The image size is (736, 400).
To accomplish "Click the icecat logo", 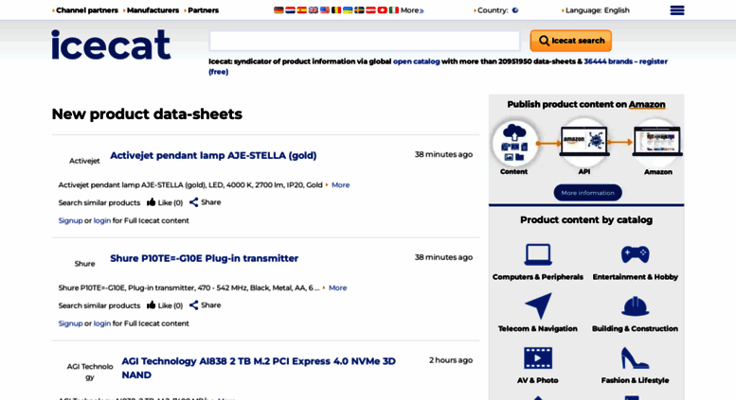I will [111, 44].
